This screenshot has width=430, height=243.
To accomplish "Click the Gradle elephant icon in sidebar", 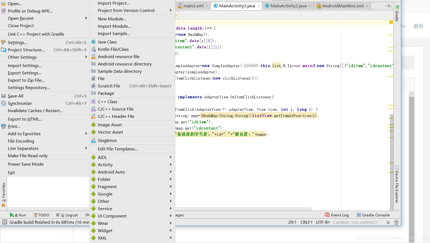I will point(397,7).
